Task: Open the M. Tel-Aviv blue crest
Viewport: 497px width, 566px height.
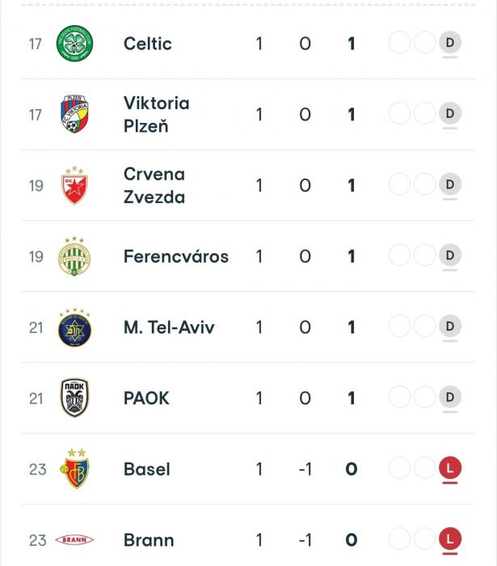Action: pyautogui.click(x=74, y=327)
